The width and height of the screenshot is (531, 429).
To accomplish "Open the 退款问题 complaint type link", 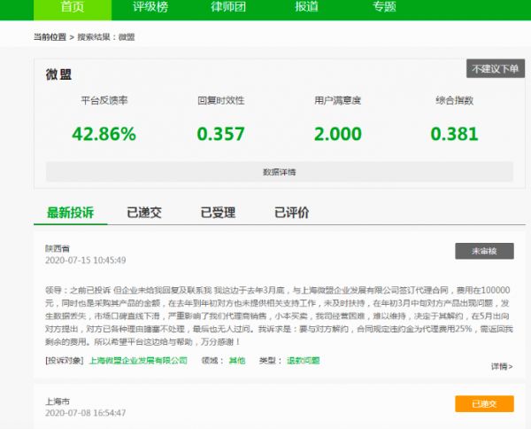I will [x=302, y=361].
